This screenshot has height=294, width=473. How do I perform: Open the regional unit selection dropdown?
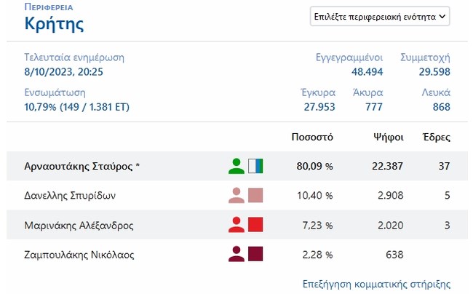pyautogui.click(x=380, y=16)
